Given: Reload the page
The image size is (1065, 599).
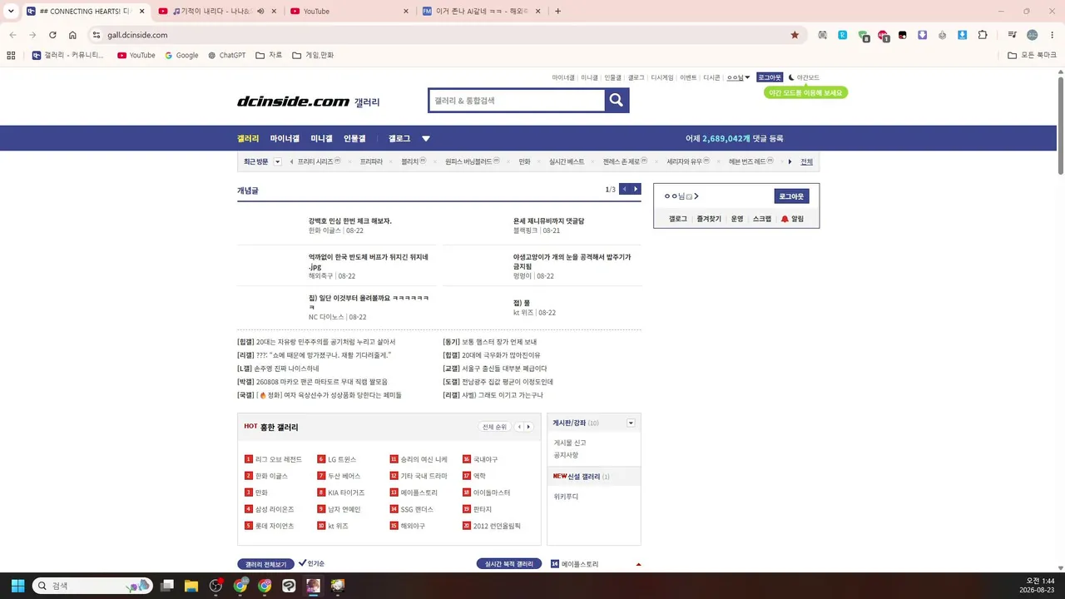Looking at the screenshot, I should (52, 35).
